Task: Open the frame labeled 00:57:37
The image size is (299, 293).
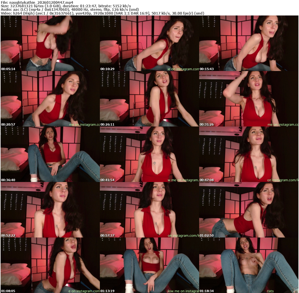Action: [x=149, y=210]
